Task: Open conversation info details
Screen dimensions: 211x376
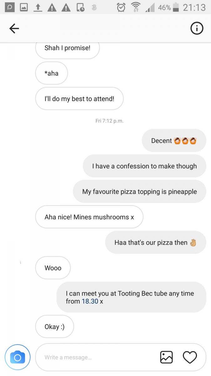Action: click(x=197, y=29)
